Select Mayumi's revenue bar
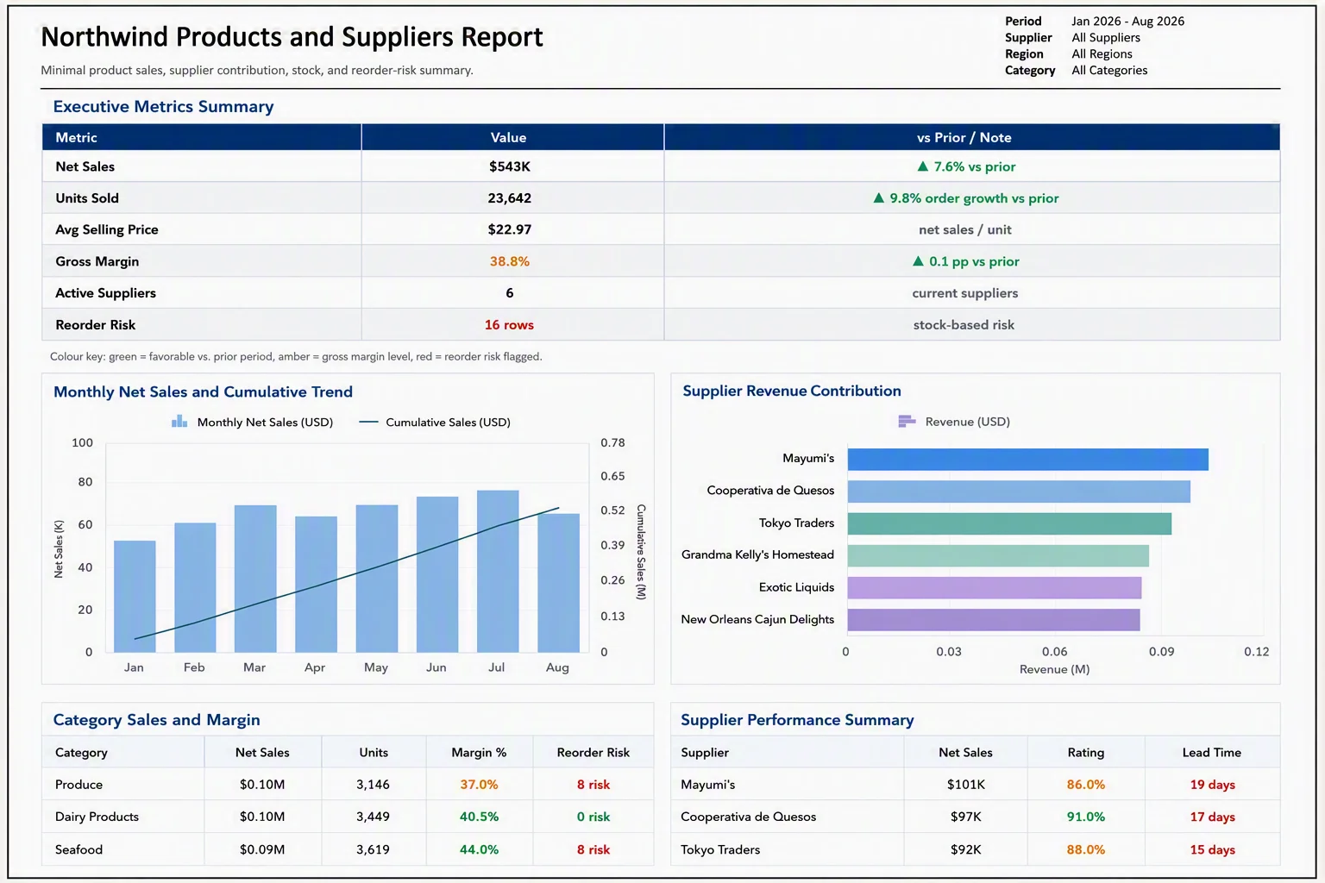Image resolution: width=1325 pixels, height=883 pixels. coord(1027,459)
